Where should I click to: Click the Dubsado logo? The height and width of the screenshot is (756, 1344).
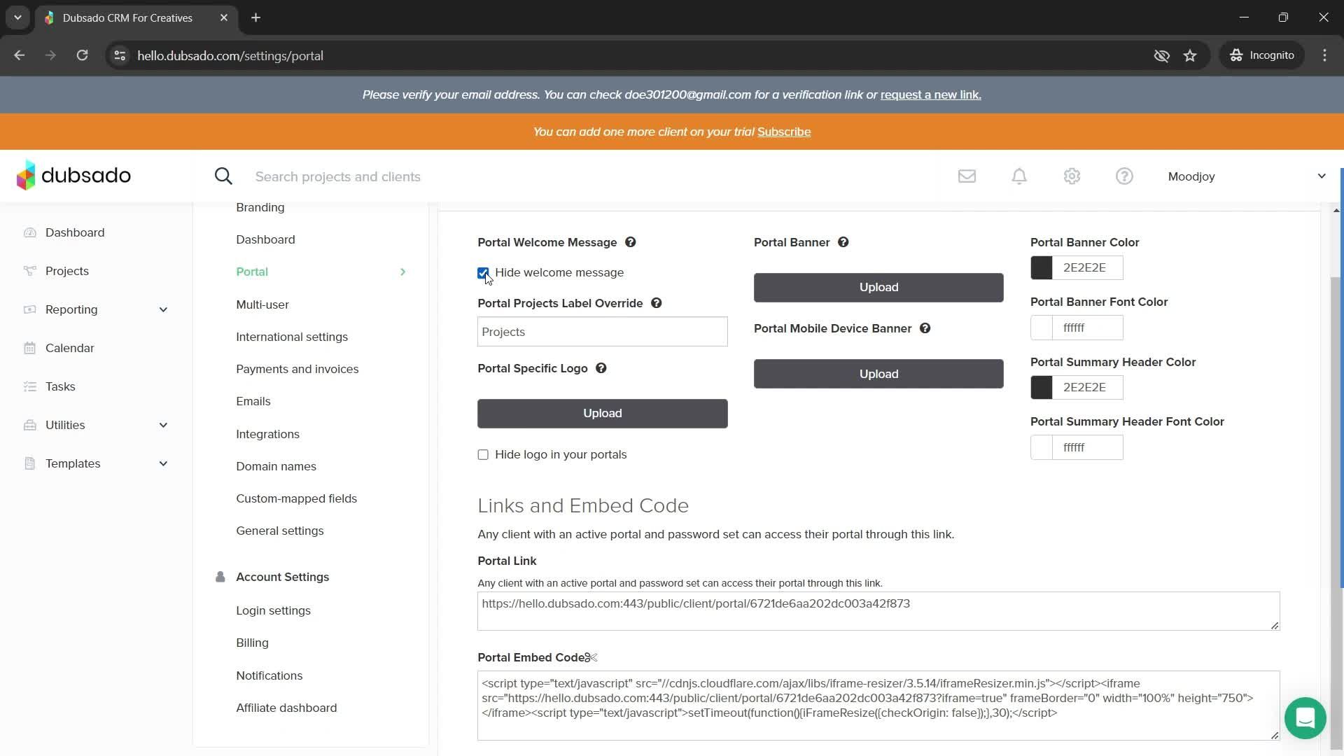[73, 175]
